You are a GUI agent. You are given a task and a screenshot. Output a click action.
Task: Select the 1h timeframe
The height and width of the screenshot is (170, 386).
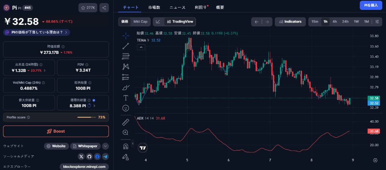(x=325, y=21)
